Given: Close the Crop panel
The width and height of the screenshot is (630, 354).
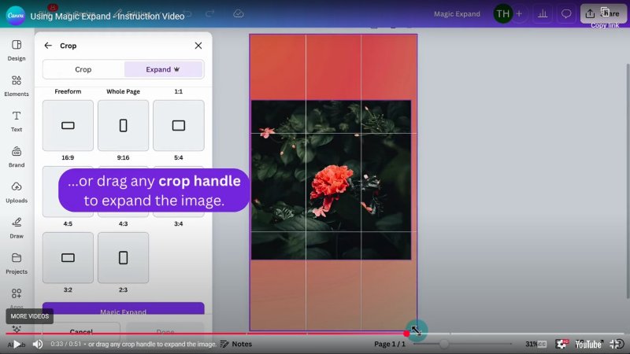Looking at the screenshot, I should pos(198,46).
